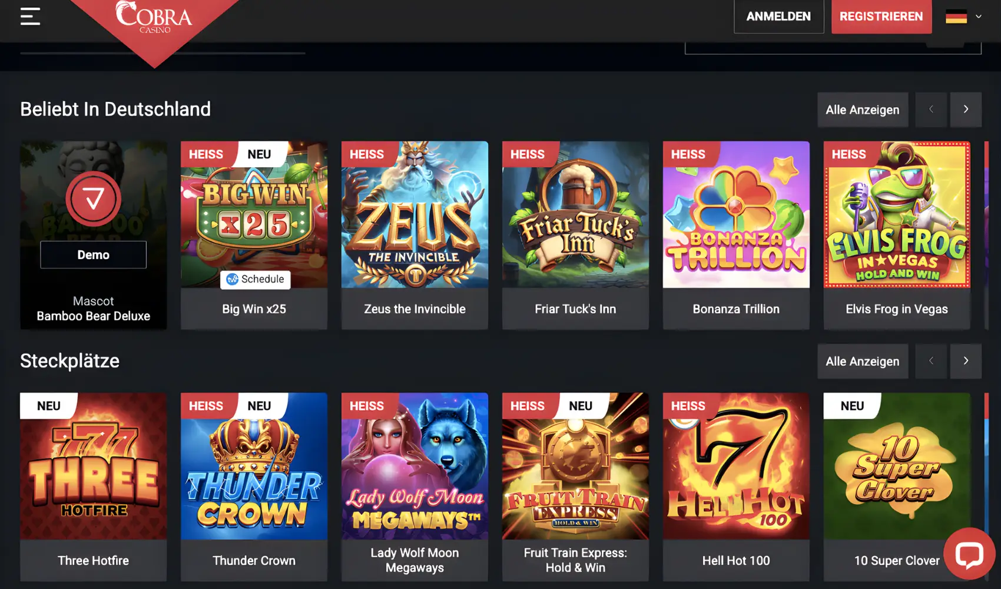The width and height of the screenshot is (1001, 589).
Task: Launch Demo of Bamboo Bear Deluxe
Action: pyautogui.click(x=94, y=255)
